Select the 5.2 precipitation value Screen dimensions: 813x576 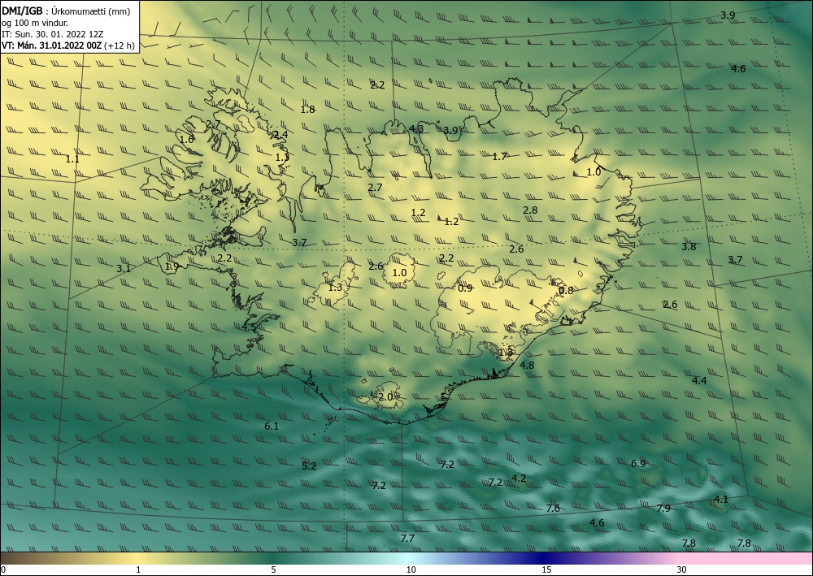(309, 466)
